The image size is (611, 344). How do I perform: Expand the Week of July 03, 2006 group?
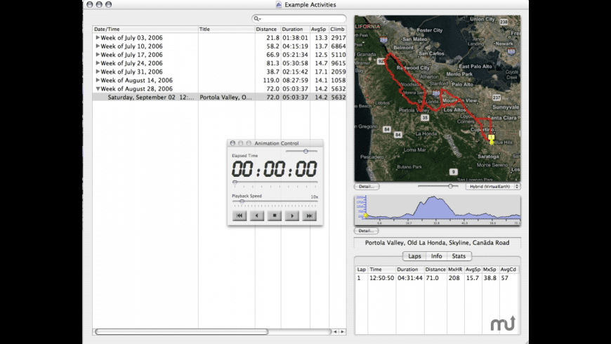coord(98,37)
